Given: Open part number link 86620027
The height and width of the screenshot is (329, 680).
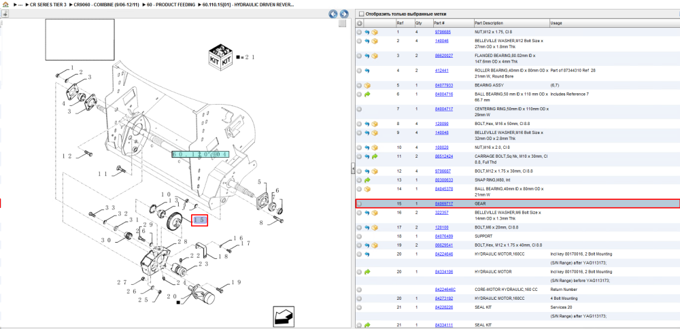Looking at the screenshot, I should pos(443,56).
